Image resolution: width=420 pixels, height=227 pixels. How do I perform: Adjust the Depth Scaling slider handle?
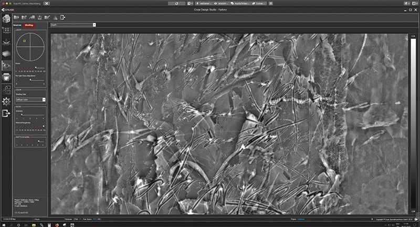coord(39,141)
